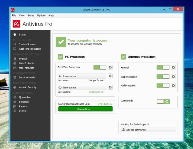Select Scheduler in the sidebar
Image resolution: width=193 pixels, height=149 pixels.
(24, 102)
